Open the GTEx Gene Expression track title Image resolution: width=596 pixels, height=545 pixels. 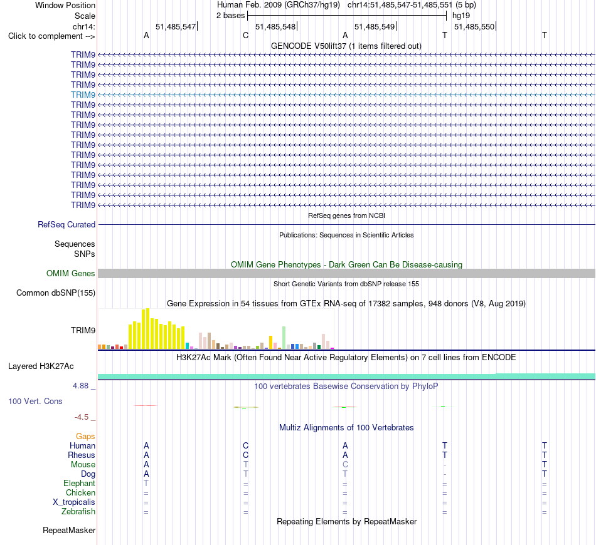point(346,304)
